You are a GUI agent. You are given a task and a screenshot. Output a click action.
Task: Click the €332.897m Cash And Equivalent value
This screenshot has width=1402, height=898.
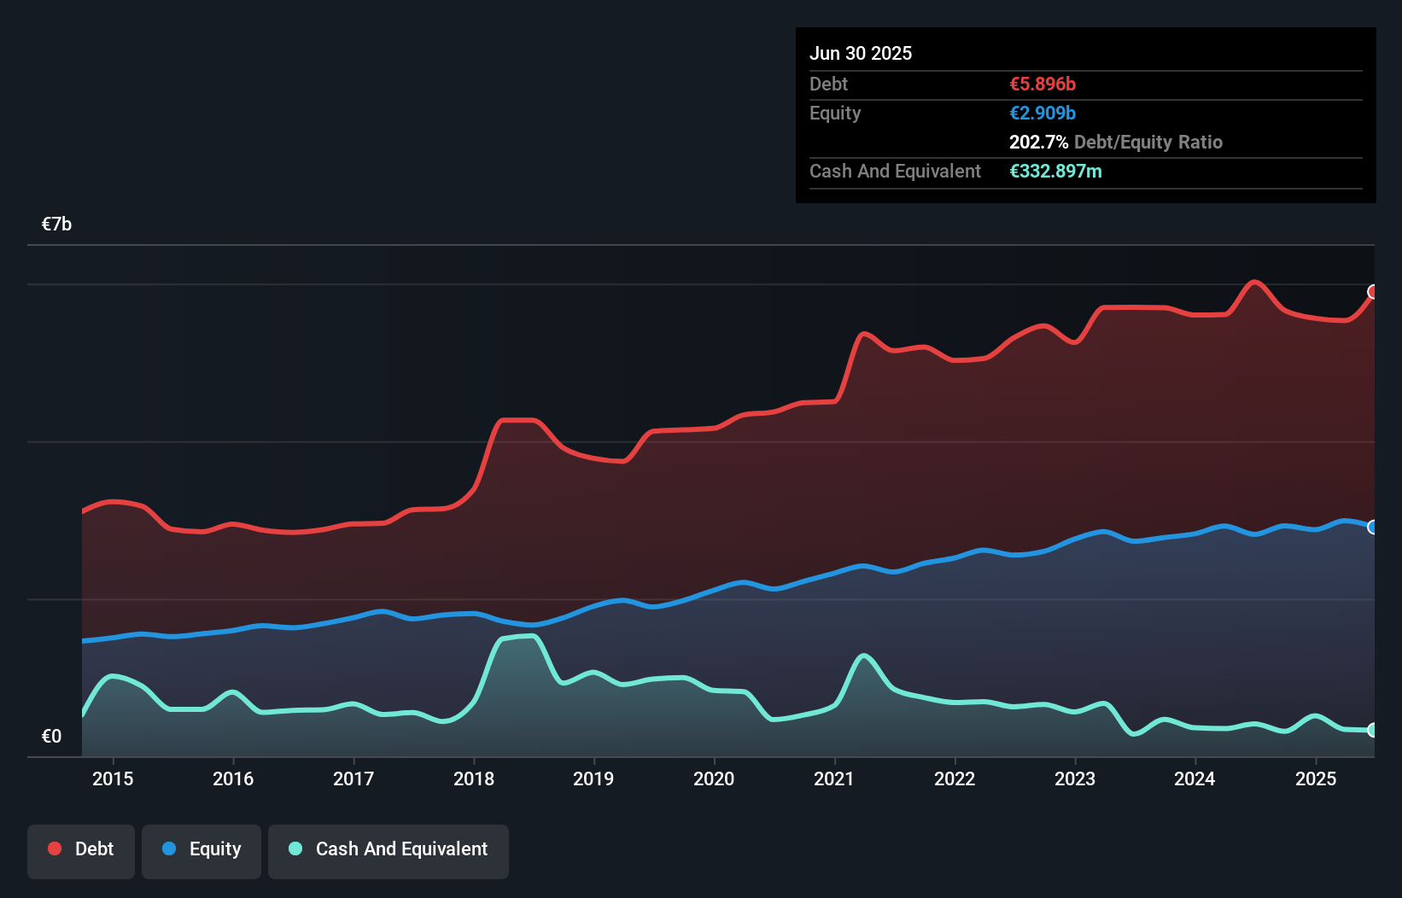click(1056, 171)
